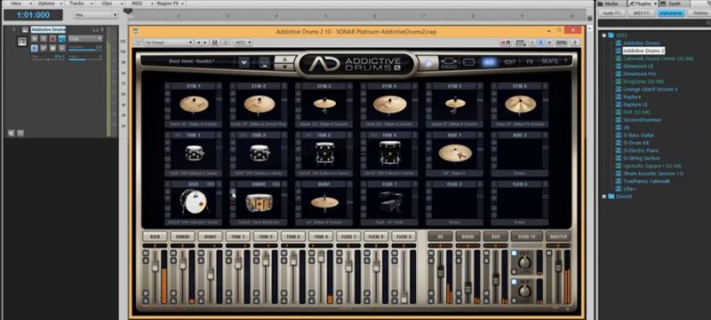
Task: Mute the TOM 4 mixer channel
Action: pos(311,254)
